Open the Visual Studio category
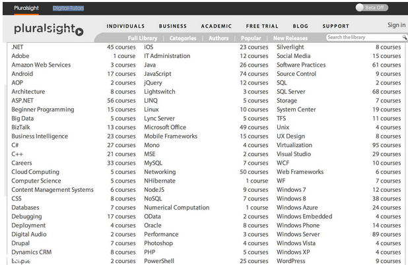The image size is (408, 265). click(294, 154)
